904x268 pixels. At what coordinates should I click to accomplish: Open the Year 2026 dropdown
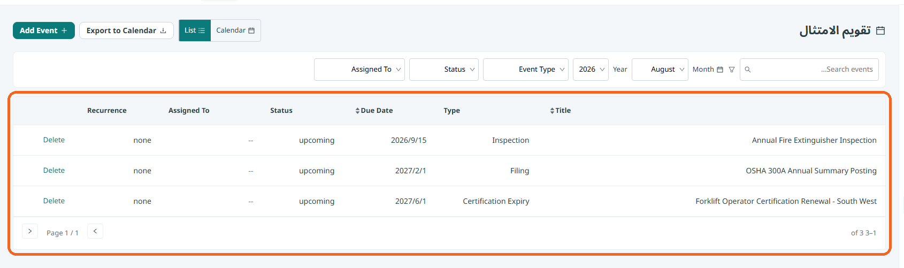point(591,70)
